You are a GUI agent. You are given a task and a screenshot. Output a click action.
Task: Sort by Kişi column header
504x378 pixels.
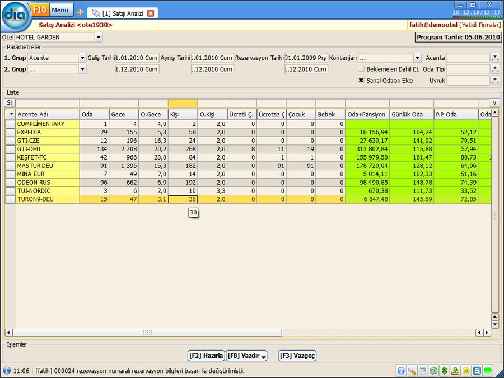pyautogui.click(x=183, y=114)
